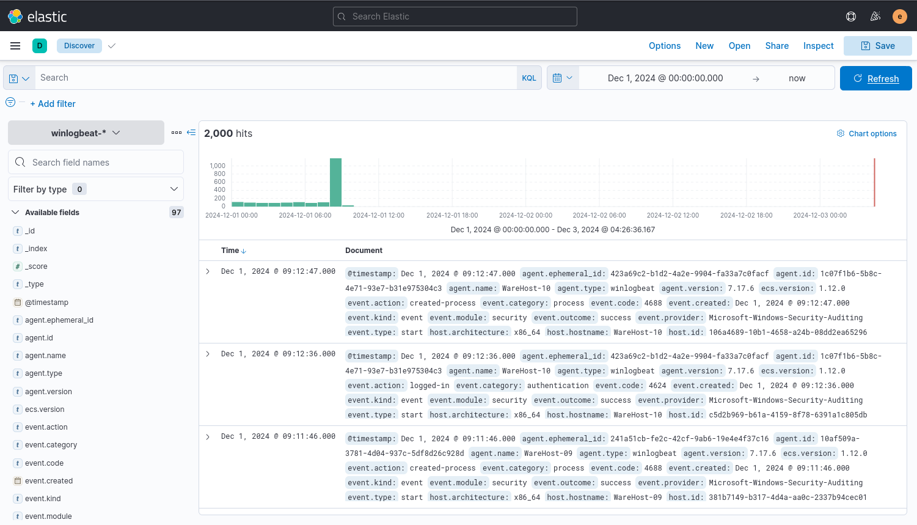Select the agent.version field
The width and height of the screenshot is (917, 525).
pos(48,392)
